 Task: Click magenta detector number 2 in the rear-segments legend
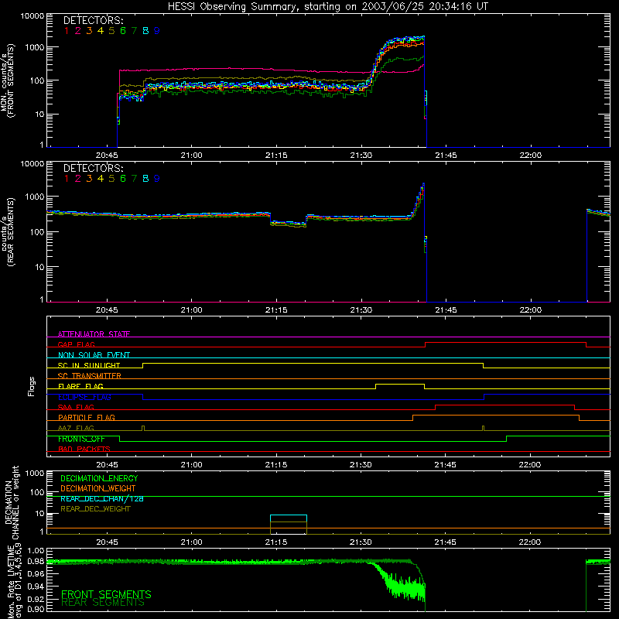pyautogui.click(x=78, y=179)
